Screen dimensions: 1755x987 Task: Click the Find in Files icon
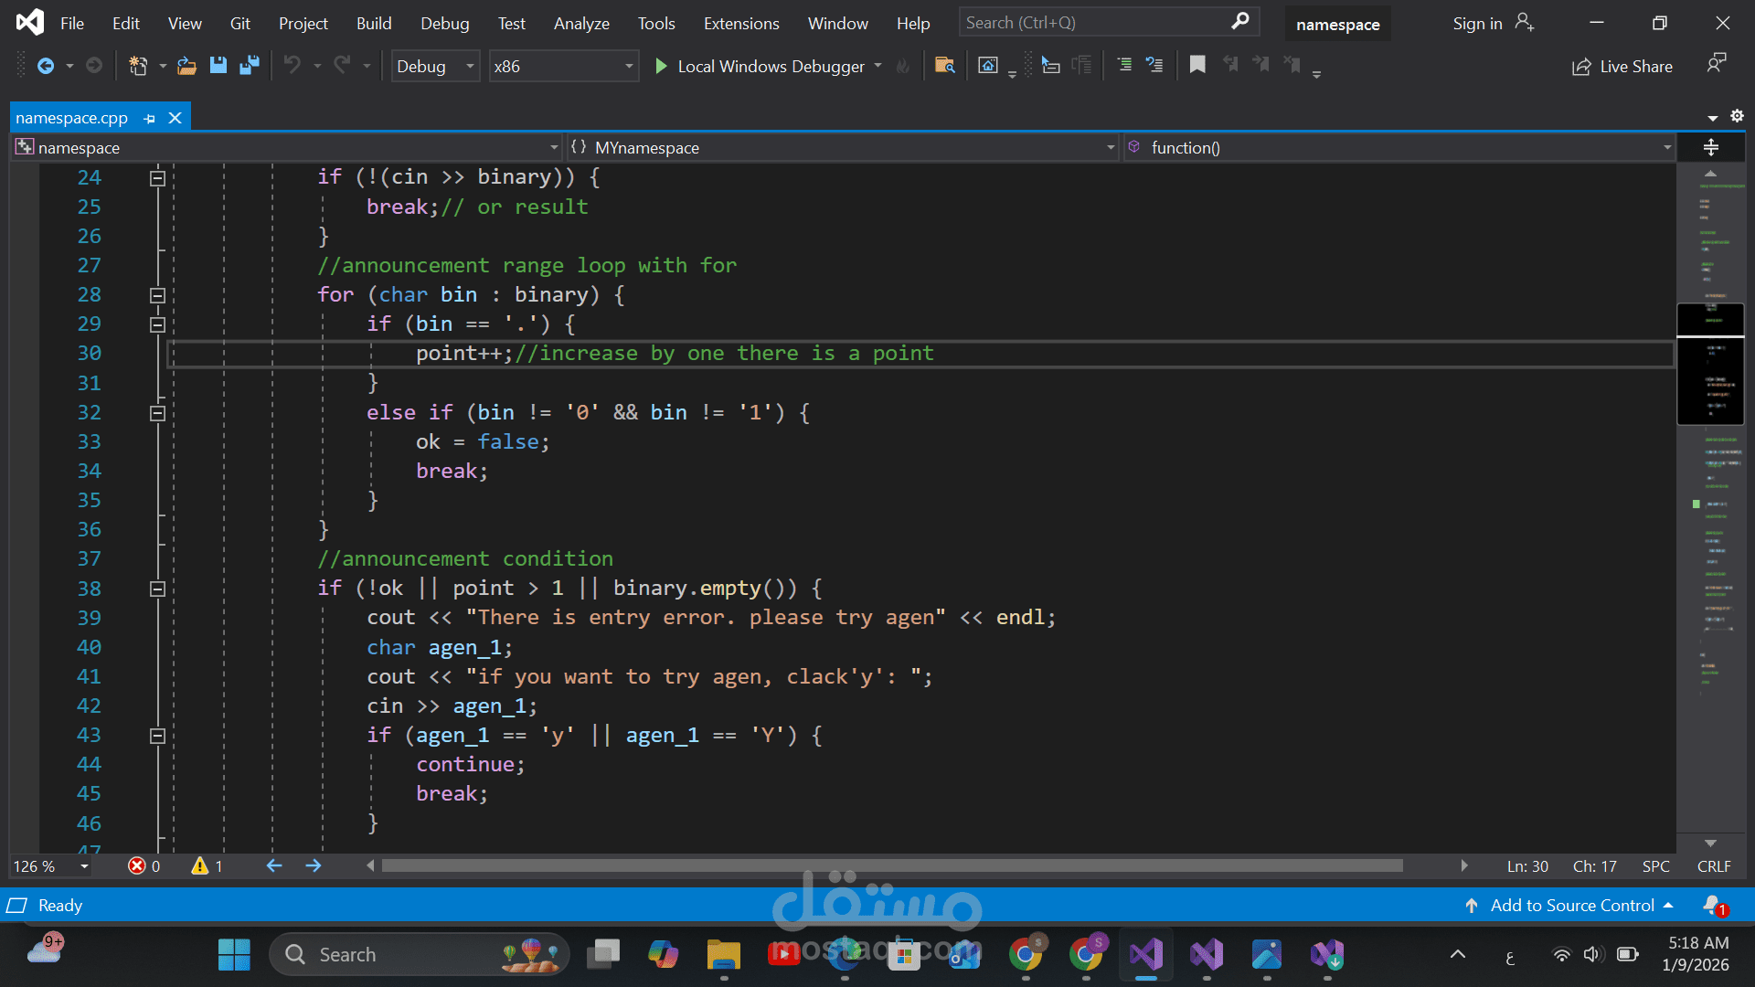[945, 66]
